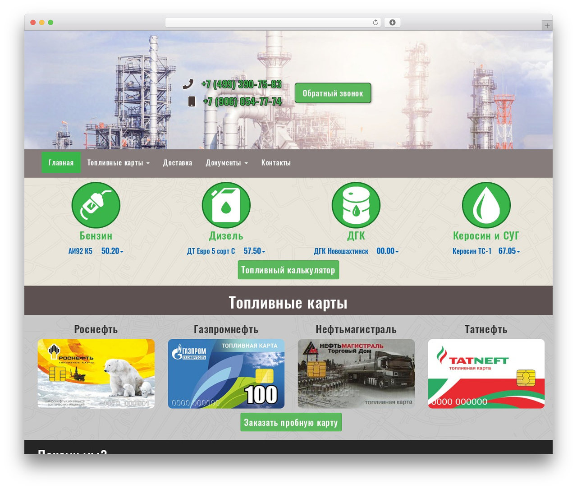Image resolution: width=577 pixels, height=489 pixels.
Task: Open the Керосин ТС-1 67.05 dropdown
Action: coord(486,251)
